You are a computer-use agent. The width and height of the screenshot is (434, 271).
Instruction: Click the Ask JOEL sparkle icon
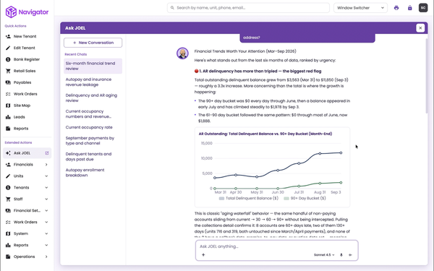[8, 153]
